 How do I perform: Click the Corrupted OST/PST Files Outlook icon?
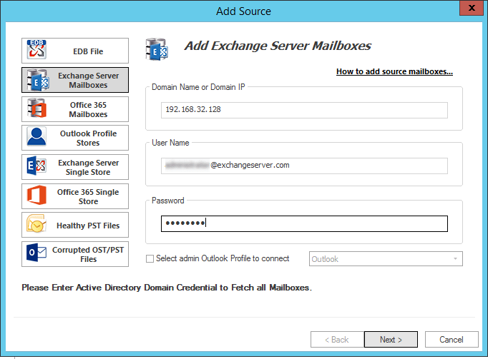click(x=36, y=253)
